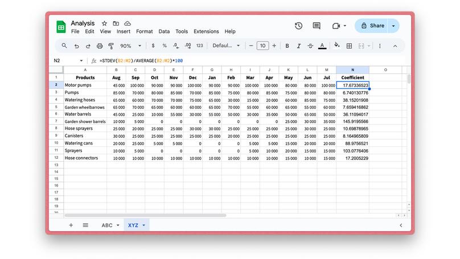
Task: Search the menus magnifier icon
Action: [x=64, y=46]
